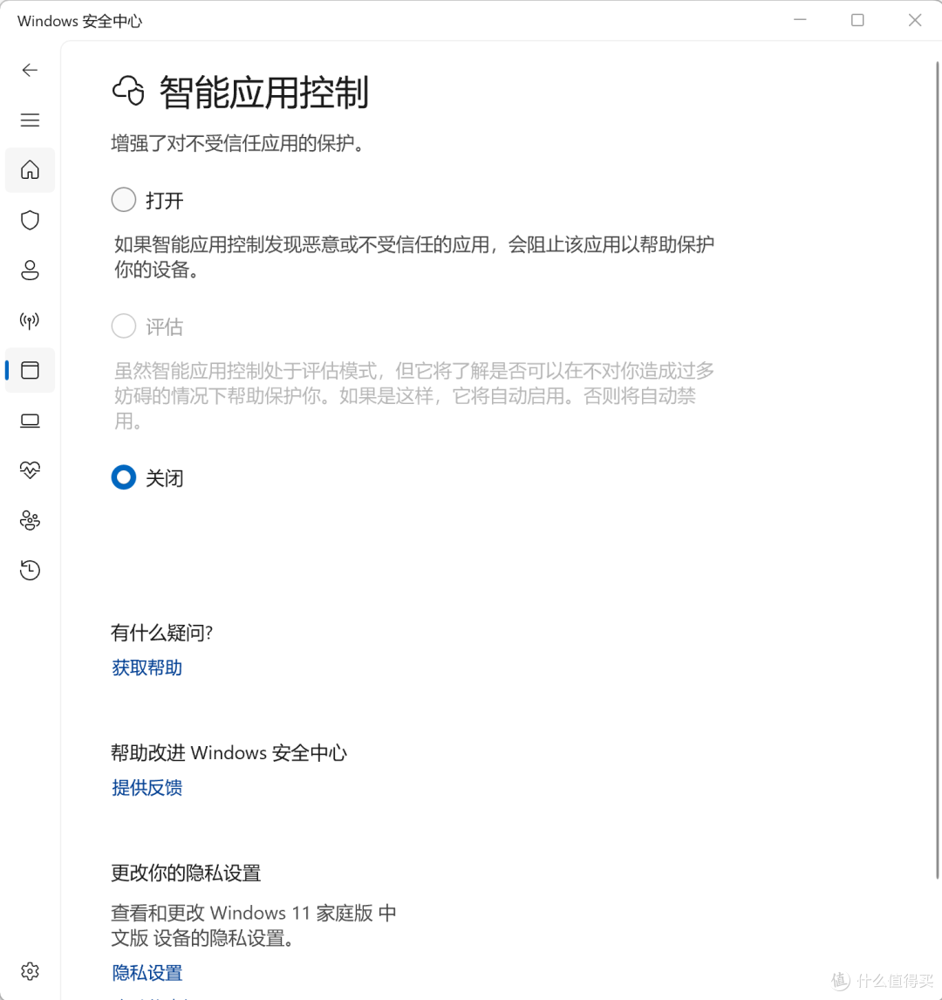Click the vertical scrollbar thumb

pyautogui.click(x=938, y=470)
